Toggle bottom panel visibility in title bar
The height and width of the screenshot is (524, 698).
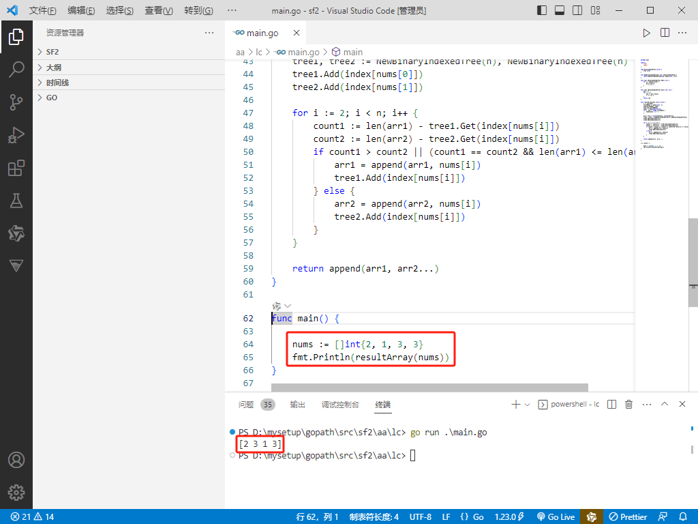pos(560,10)
